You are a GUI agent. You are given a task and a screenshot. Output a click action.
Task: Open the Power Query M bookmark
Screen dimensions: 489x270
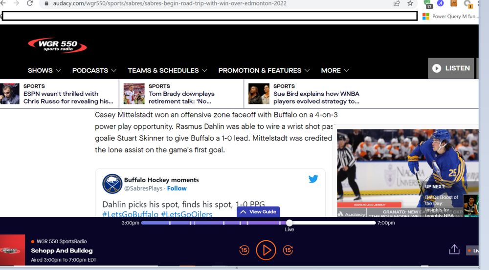click(x=450, y=17)
